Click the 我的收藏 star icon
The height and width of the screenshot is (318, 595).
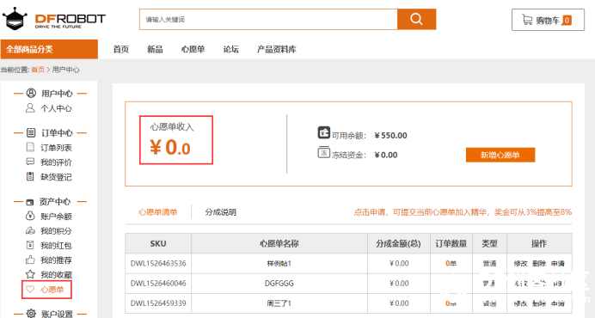pyautogui.click(x=30, y=274)
